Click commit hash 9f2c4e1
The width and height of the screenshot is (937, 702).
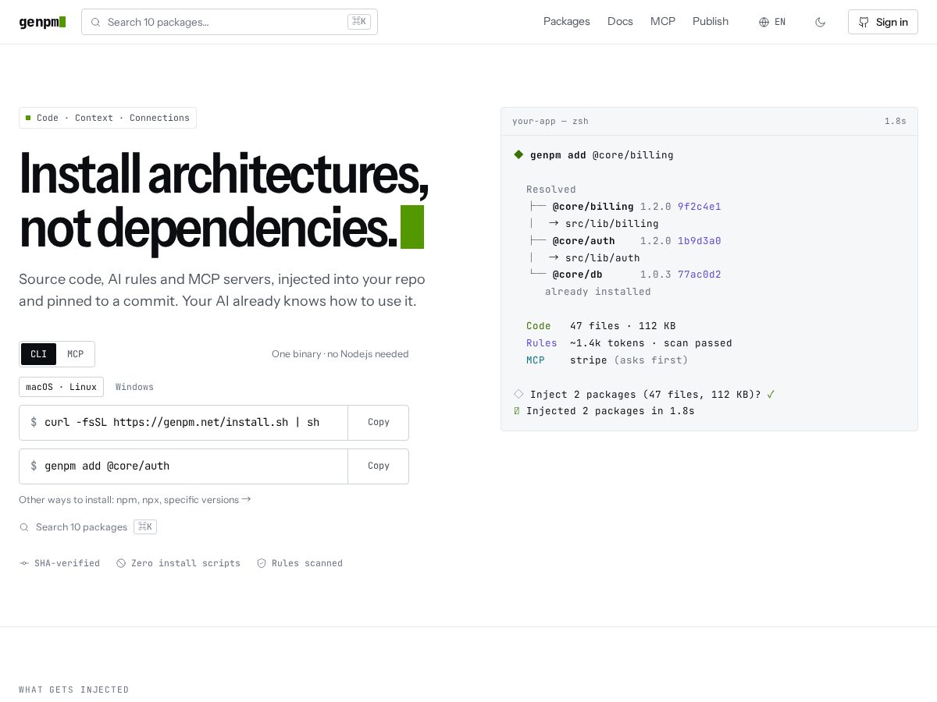click(x=700, y=207)
